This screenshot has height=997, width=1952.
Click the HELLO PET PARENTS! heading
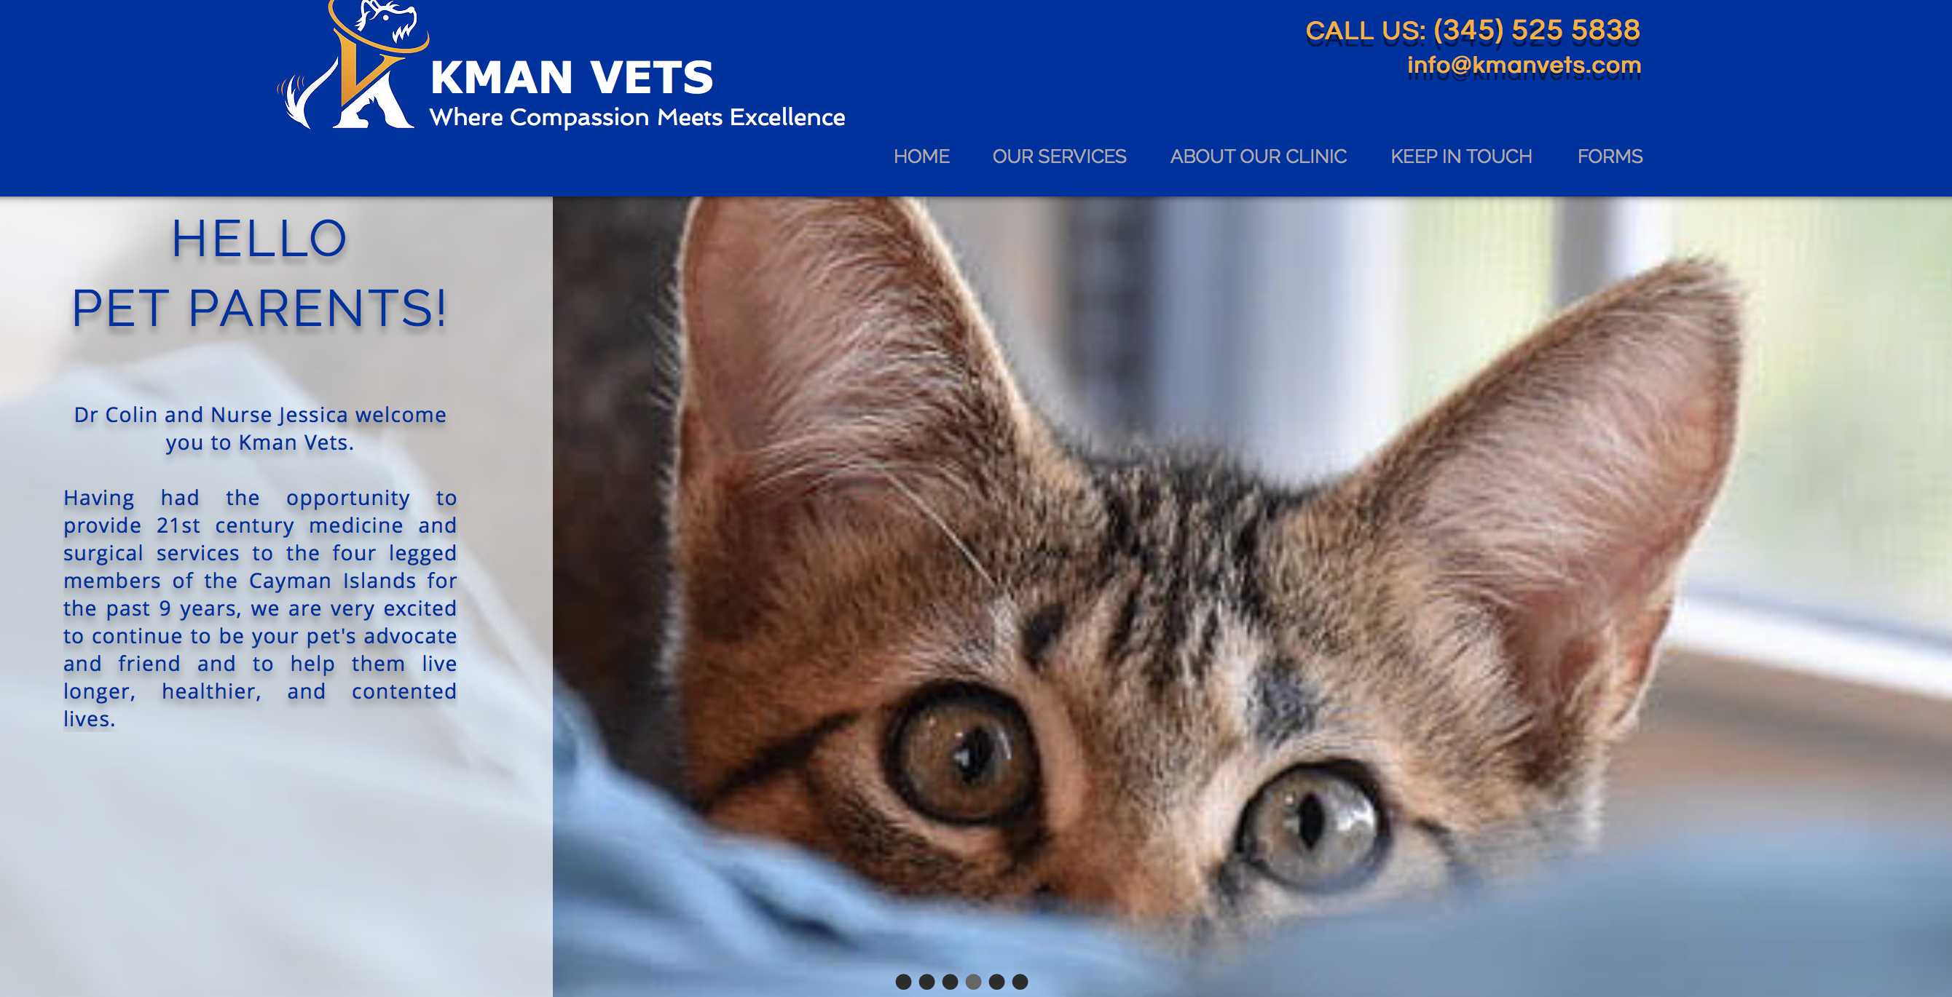tap(259, 274)
